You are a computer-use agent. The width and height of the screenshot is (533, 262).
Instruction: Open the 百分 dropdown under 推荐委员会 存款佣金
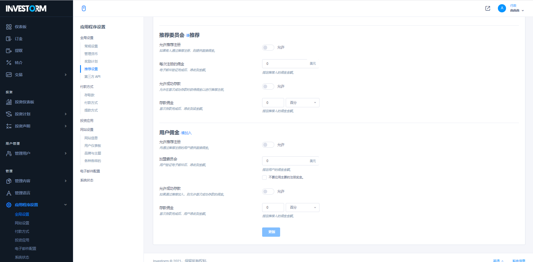pyautogui.click(x=303, y=103)
